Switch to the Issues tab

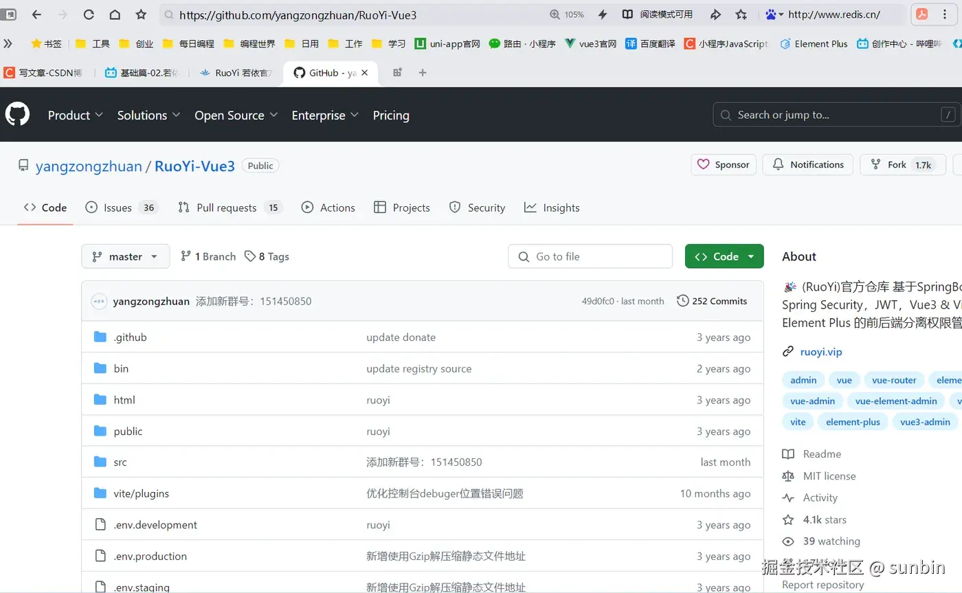point(122,208)
